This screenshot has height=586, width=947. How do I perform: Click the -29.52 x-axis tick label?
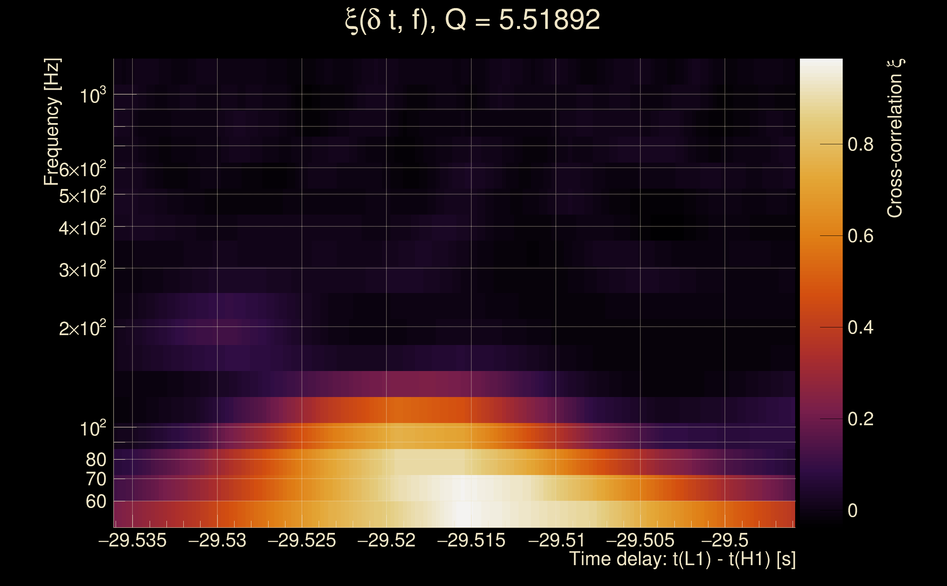tap(386, 540)
